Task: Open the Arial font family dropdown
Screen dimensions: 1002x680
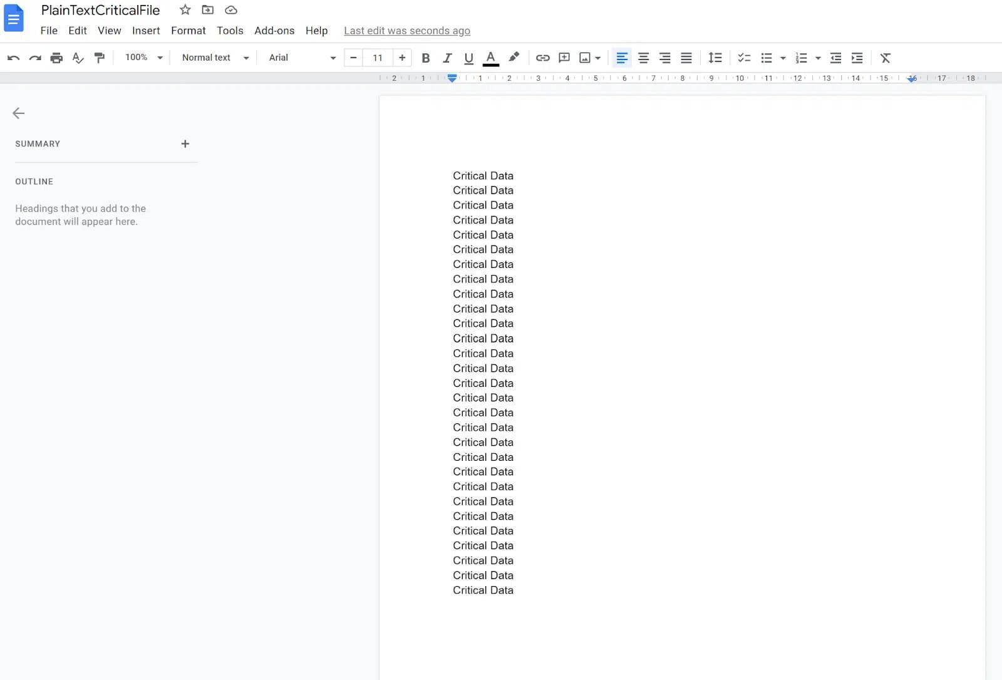Action: click(301, 58)
